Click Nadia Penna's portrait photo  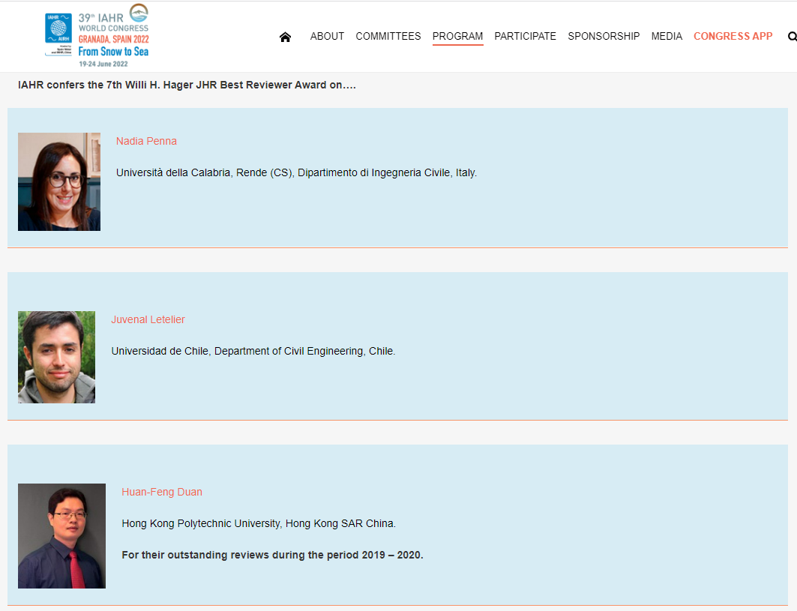pos(59,181)
